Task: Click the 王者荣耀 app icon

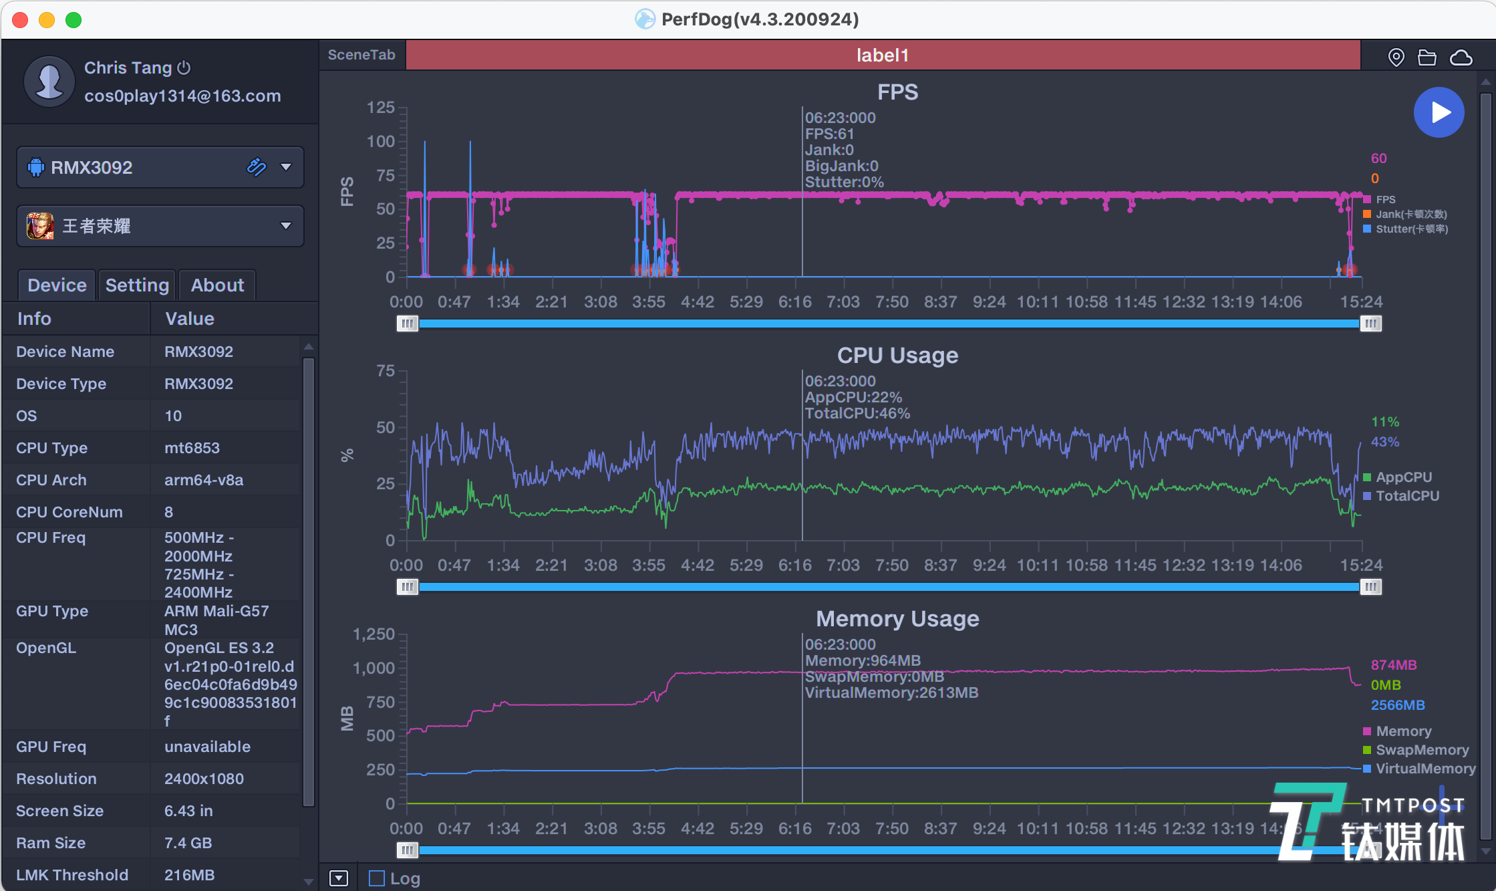Action: point(40,226)
